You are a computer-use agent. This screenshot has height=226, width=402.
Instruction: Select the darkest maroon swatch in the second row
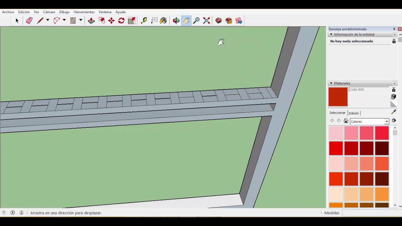pos(382,148)
